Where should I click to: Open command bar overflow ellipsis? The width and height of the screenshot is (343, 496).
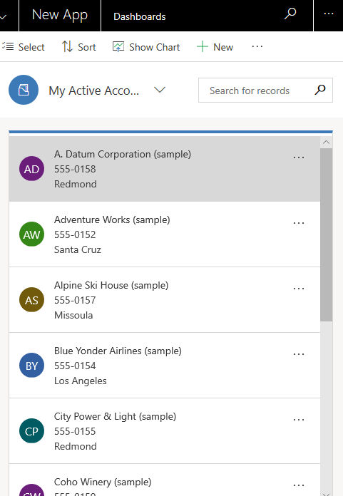click(x=257, y=46)
